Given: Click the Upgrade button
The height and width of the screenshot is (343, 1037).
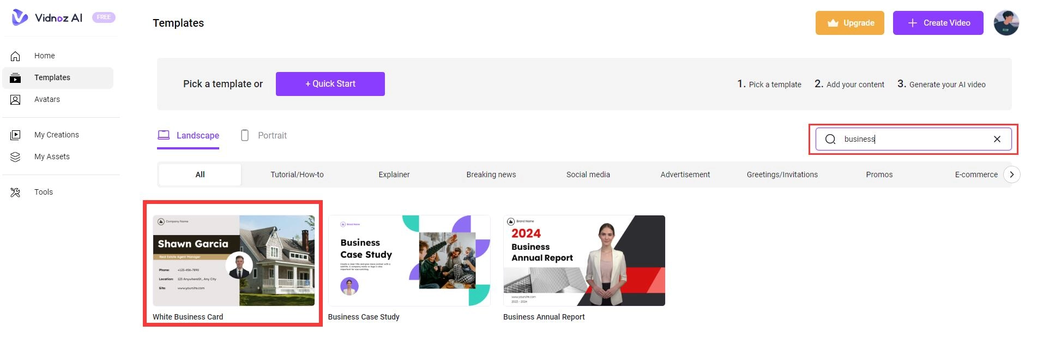Looking at the screenshot, I should (849, 23).
